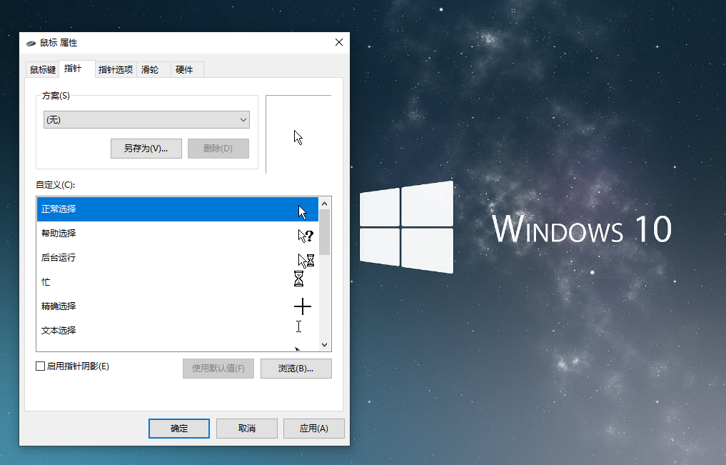This screenshot has width=726, height=465.
Task: Choose the 文本选择 I-beam cursor icon
Action: tap(298, 326)
